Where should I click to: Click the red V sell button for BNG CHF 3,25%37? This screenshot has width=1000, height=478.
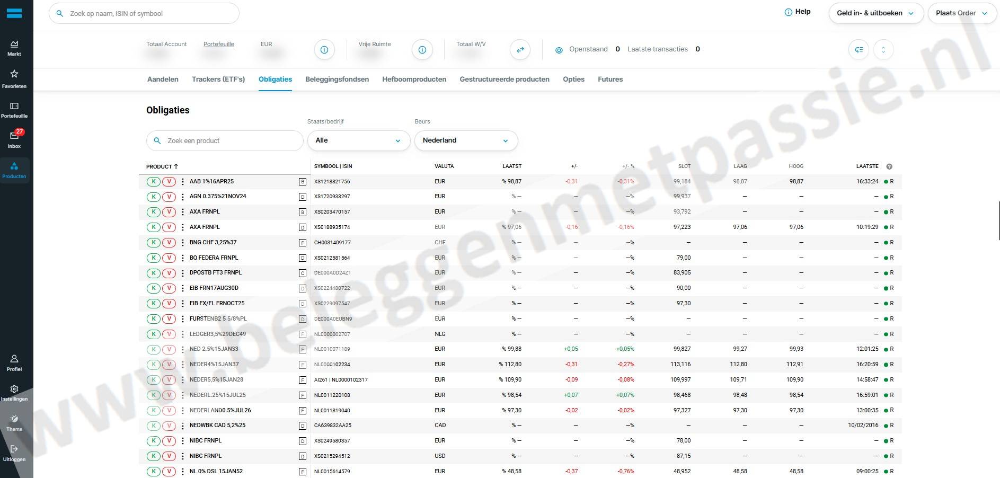169,243
